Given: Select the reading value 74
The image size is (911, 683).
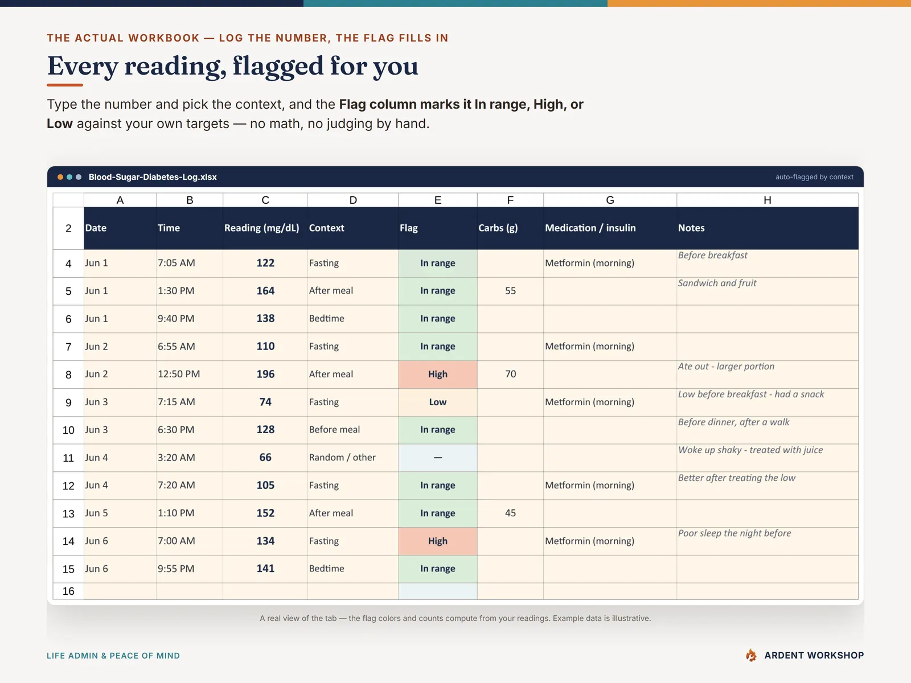Looking at the screenshot, I should (265, 402).
